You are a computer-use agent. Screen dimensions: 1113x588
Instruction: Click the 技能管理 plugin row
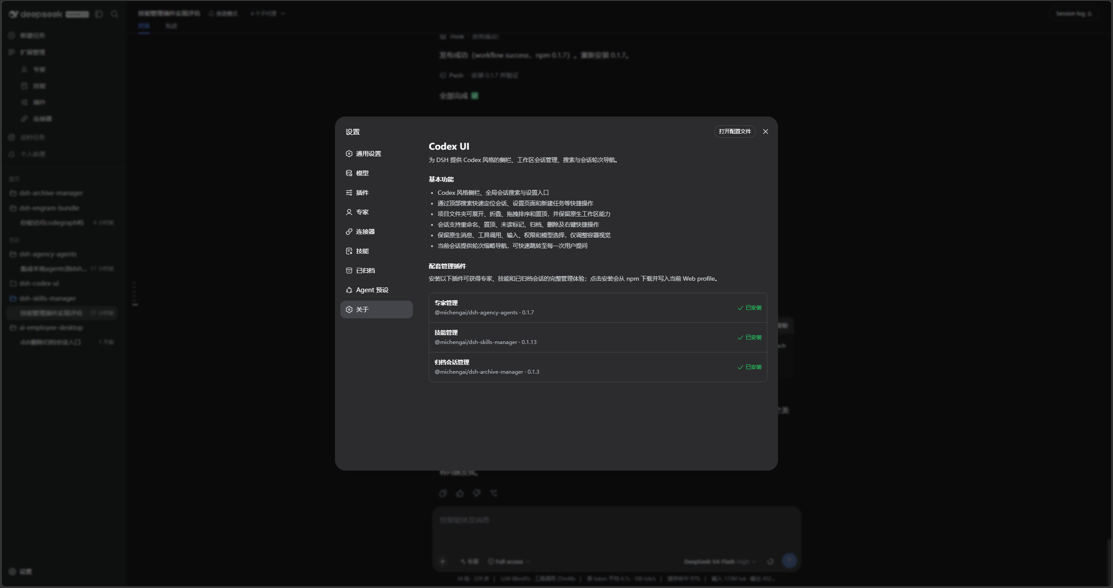click(598, 337)
